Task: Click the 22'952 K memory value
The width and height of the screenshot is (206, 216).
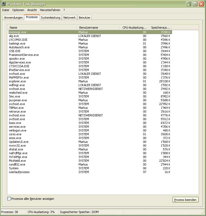Action: [165, 104]
